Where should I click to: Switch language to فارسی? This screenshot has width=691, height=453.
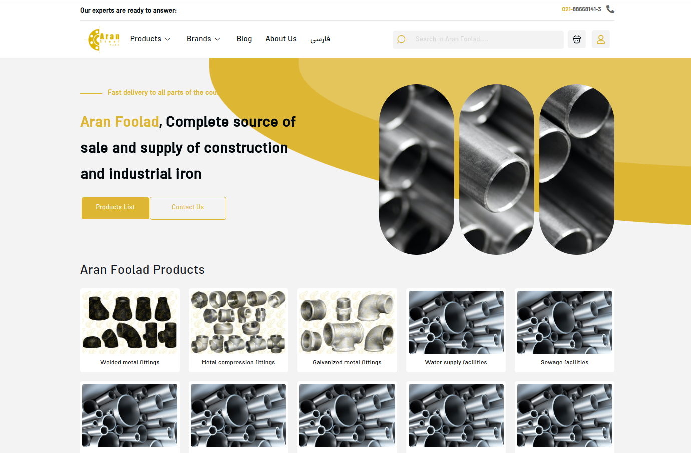tap(320, 39)
